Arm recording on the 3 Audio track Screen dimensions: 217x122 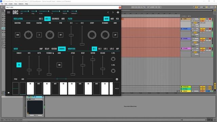click(210, 39)
